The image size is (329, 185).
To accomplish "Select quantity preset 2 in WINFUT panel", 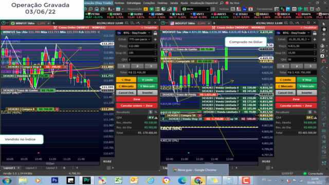I will point(137,66).
